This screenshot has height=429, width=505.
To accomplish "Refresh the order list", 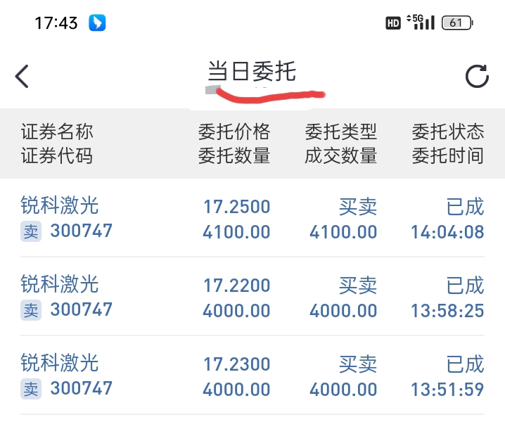I will (477, 76).
